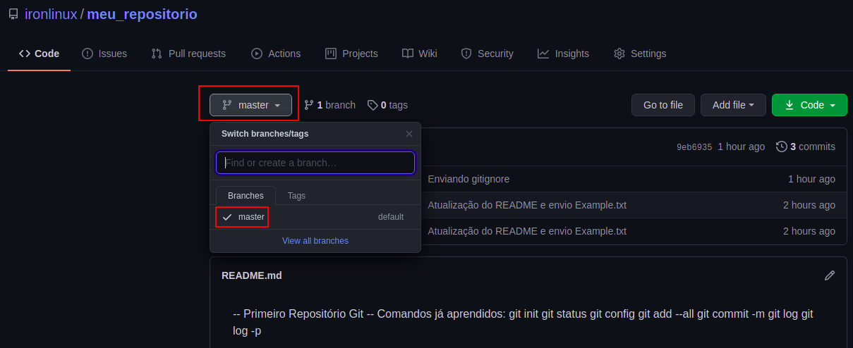
Task: Click the pencil icon to edit README.md
Action: coord(830,275)
